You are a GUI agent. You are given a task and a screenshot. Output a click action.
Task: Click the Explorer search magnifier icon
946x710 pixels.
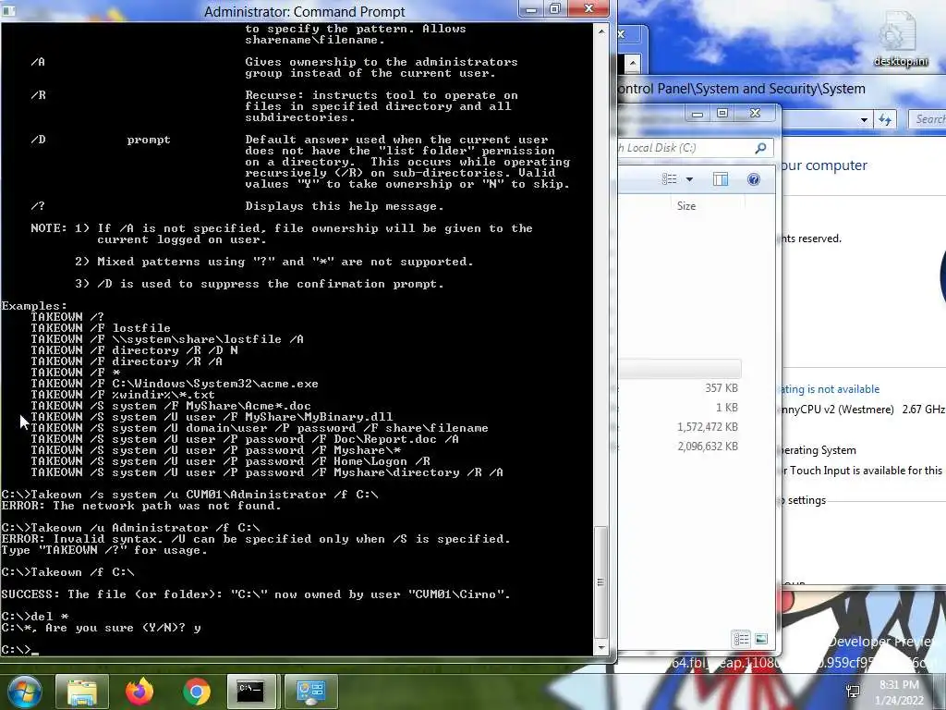760,148
